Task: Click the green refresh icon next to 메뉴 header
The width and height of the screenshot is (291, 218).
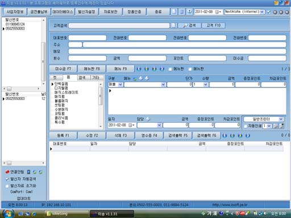Action: [x=135, y=78]
